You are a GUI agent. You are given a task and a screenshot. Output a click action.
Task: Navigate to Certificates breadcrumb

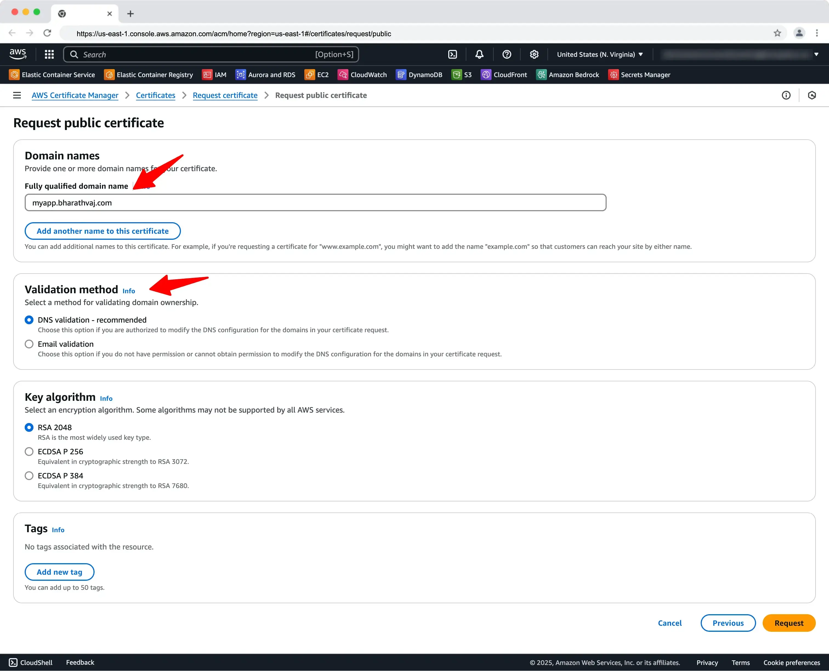(x=155, y=95)
